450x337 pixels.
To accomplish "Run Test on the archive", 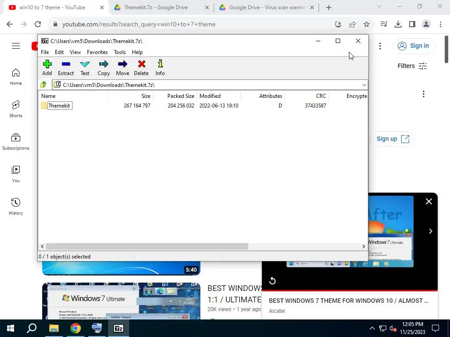I will click(85, 68).
